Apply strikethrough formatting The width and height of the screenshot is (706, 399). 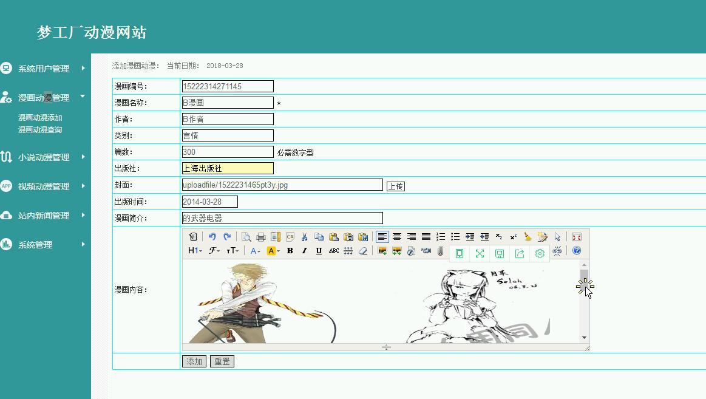tap(334, 251)
